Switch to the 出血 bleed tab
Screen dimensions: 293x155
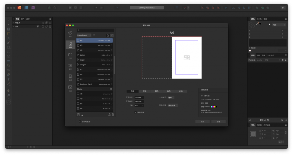pyautogui.click(x=181, y=91)
